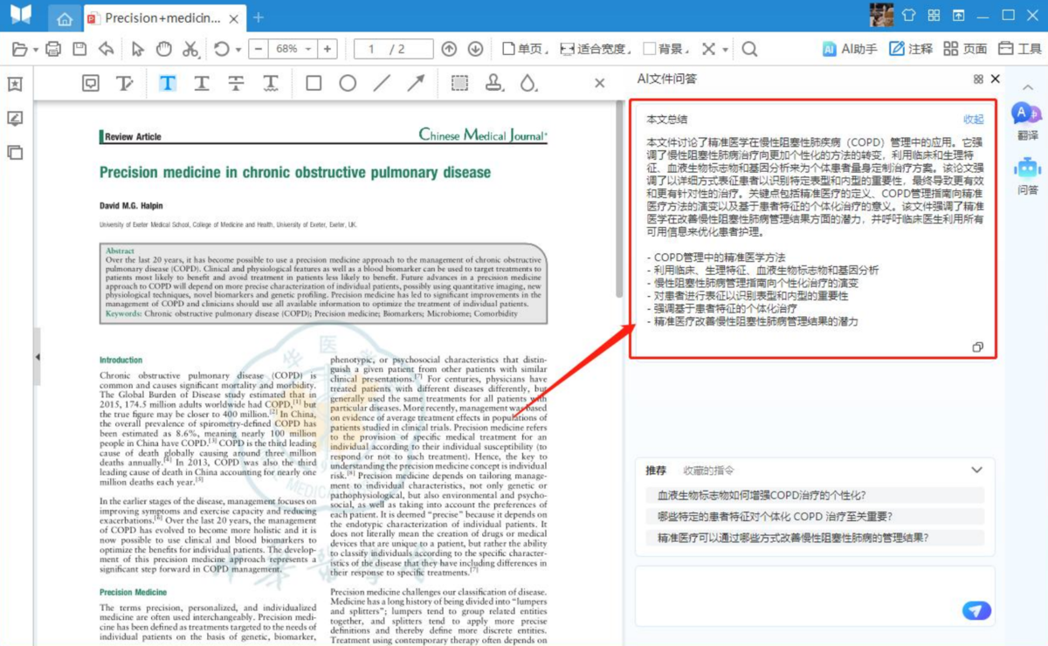This screenshot has height=646, width=1048.
Task: Click the print icon
Action: (x=53, y=49)
